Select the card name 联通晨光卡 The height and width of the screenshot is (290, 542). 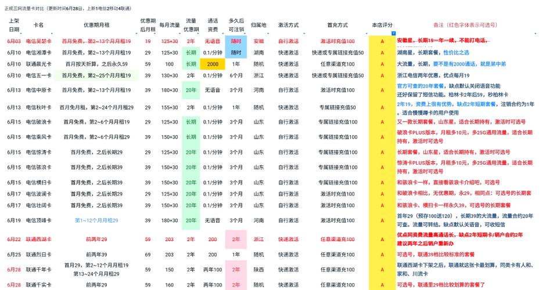pos(39,64)
